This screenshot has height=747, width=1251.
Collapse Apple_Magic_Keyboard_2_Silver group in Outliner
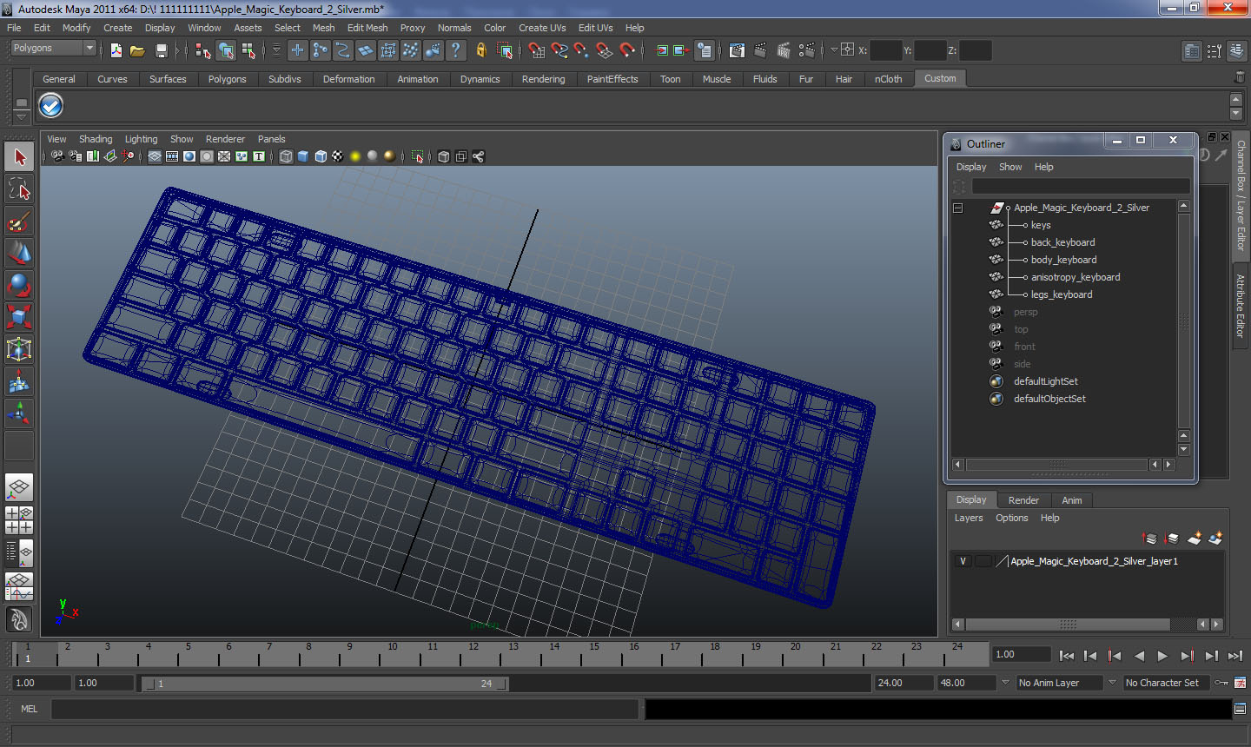957,208
